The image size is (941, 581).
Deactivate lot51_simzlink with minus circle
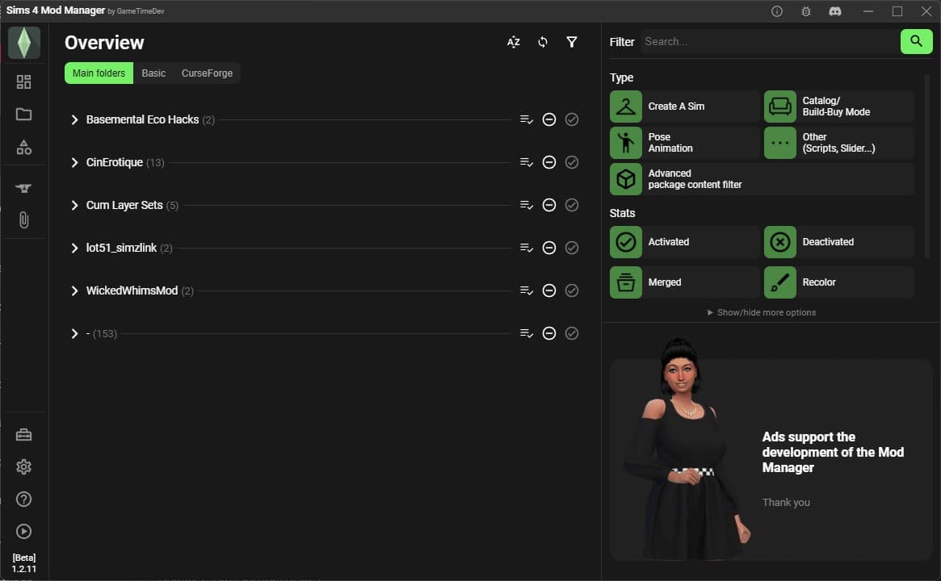(x=549, y=248)
